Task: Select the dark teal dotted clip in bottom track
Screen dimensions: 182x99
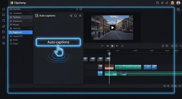Action: click(122, 73)
